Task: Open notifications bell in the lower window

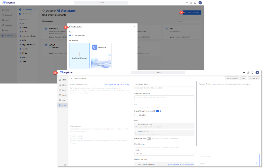Action: [x=252, y=72]
